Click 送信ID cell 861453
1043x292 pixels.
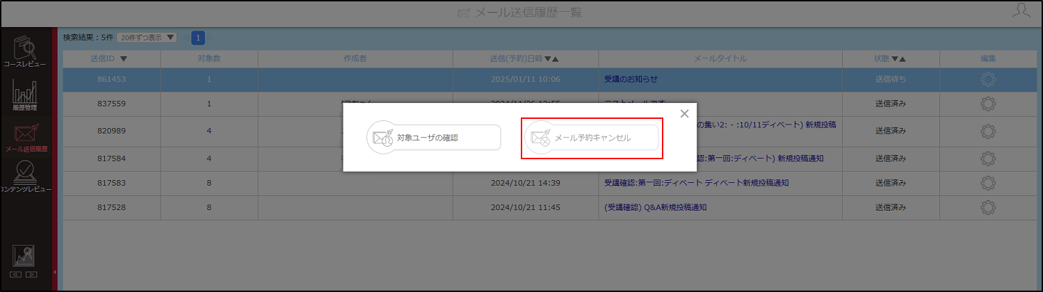[x=111, y=79]
